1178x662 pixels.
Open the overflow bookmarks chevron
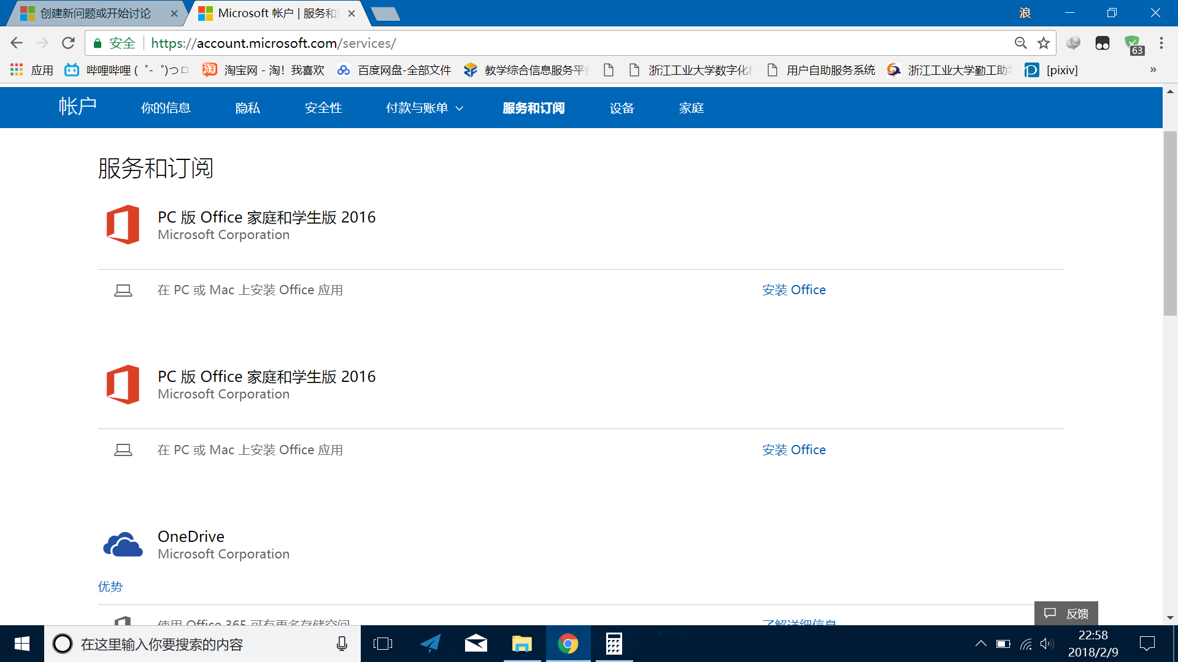pos(1153,70)
